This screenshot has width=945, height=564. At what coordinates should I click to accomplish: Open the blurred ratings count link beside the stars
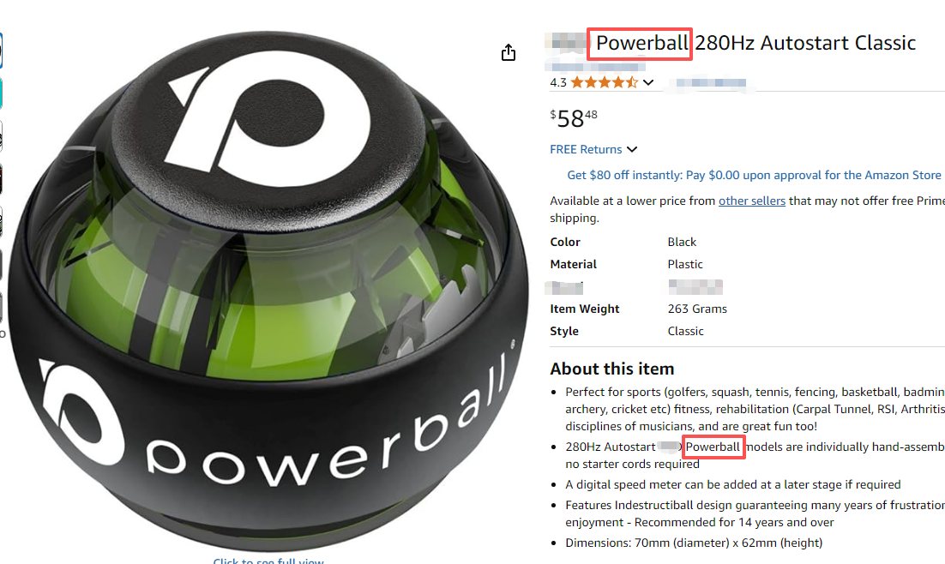[x=711, y=83]
